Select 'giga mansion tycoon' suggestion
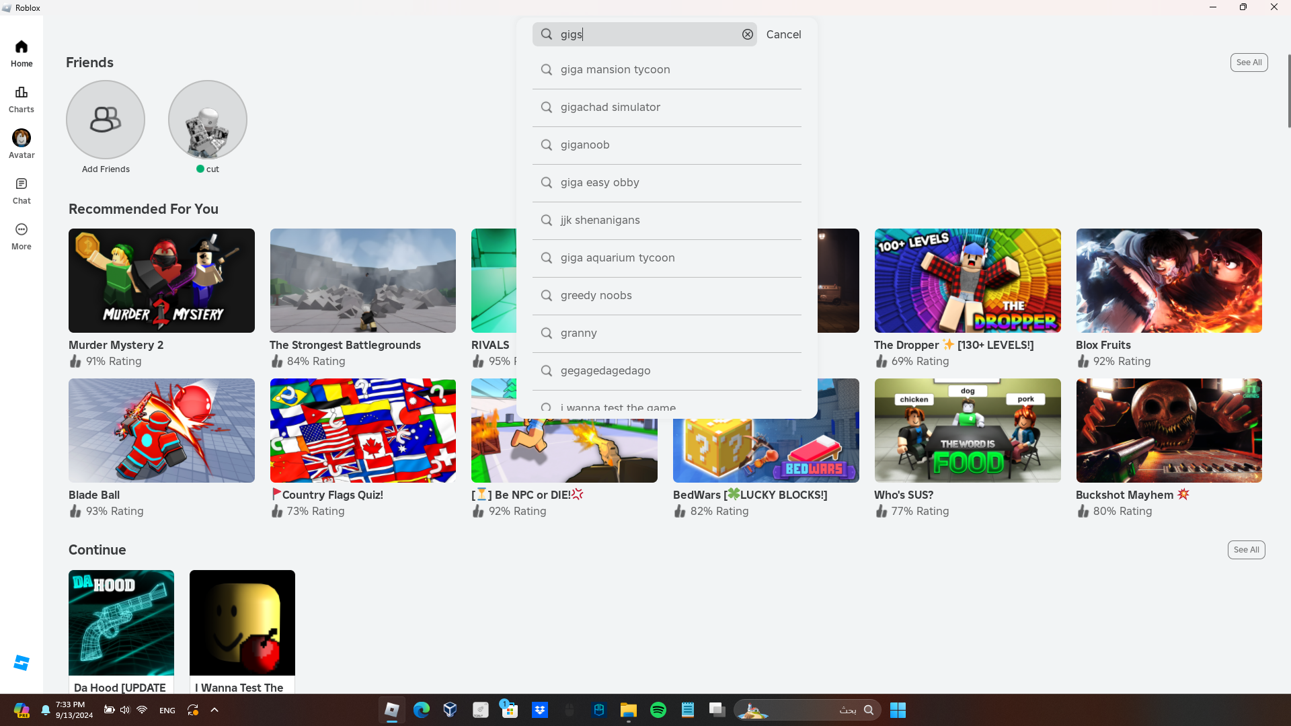Viewport: 1291px width, 726px height. coord(667,70)
